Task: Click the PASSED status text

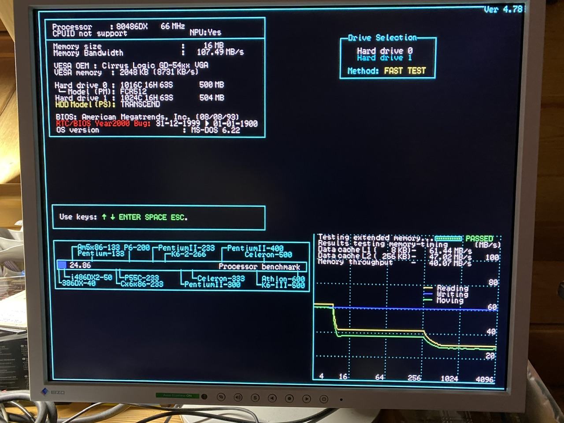Action: tap(479, 238)
